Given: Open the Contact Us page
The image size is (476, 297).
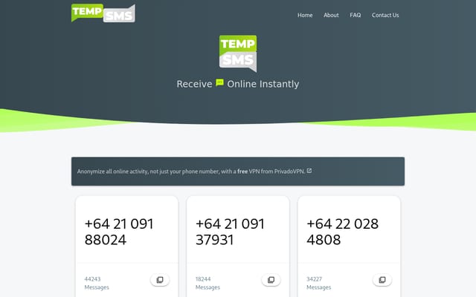Looking at the screenshot, I should coord(385,15).
